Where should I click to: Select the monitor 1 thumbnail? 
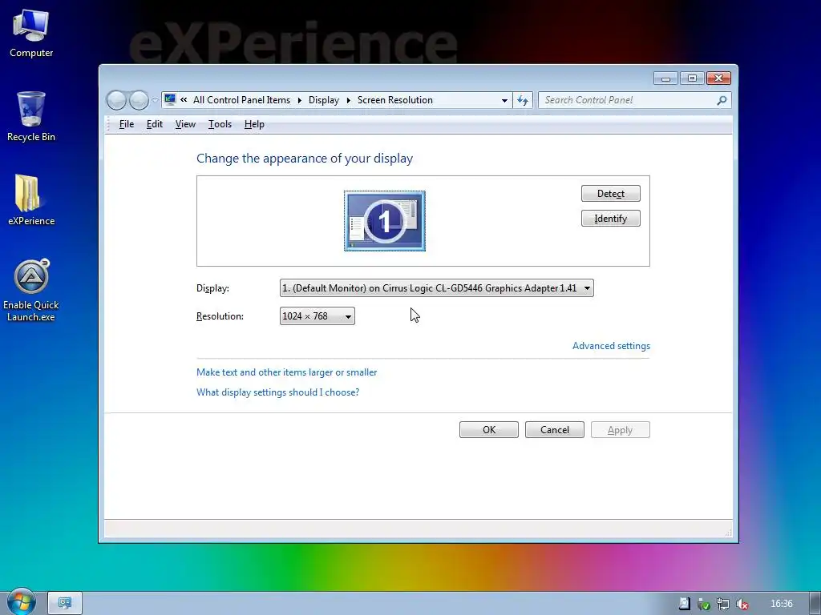coord(385,221)
